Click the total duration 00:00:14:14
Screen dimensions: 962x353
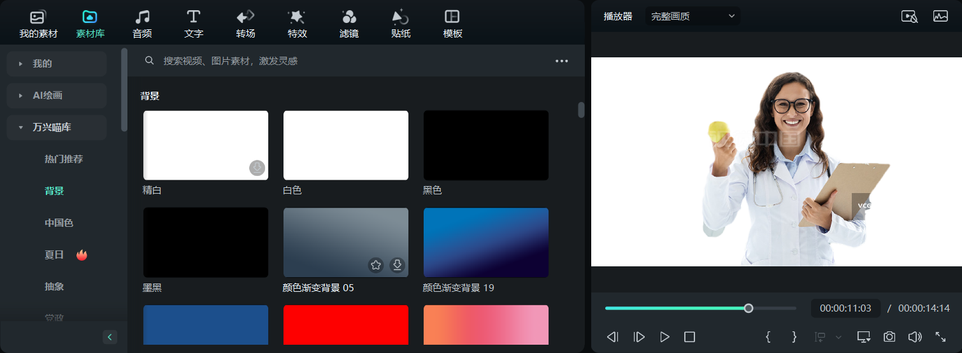point(924,308)
